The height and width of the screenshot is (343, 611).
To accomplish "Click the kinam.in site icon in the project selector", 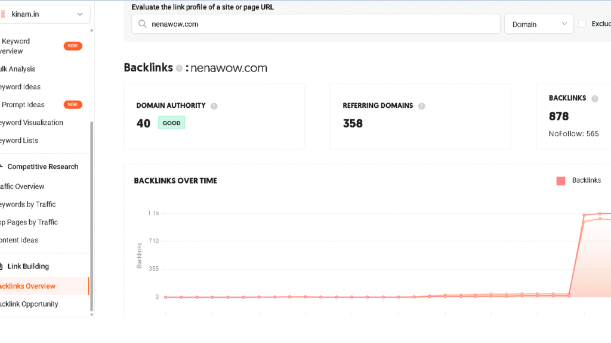I will tap(3, 14).
